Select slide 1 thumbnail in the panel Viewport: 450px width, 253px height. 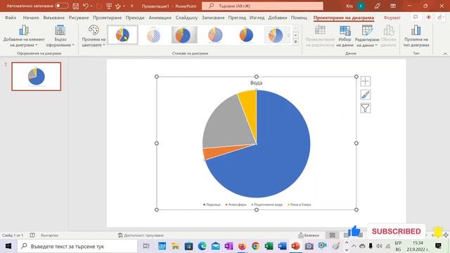point(36,77)
